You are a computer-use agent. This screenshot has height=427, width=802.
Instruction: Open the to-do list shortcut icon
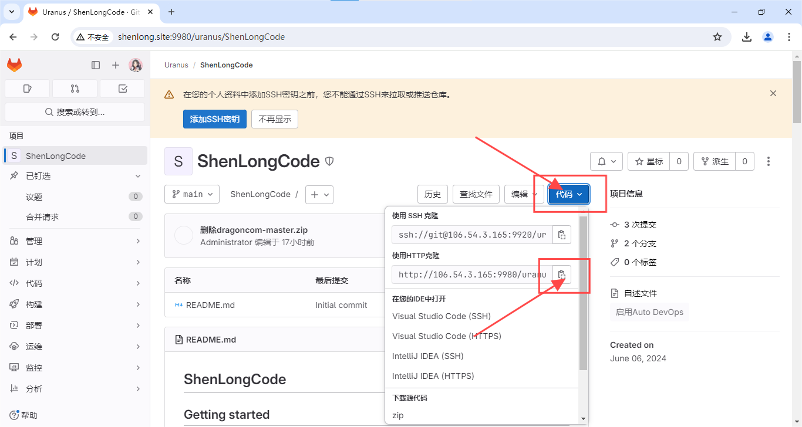[x=122, y=89]
